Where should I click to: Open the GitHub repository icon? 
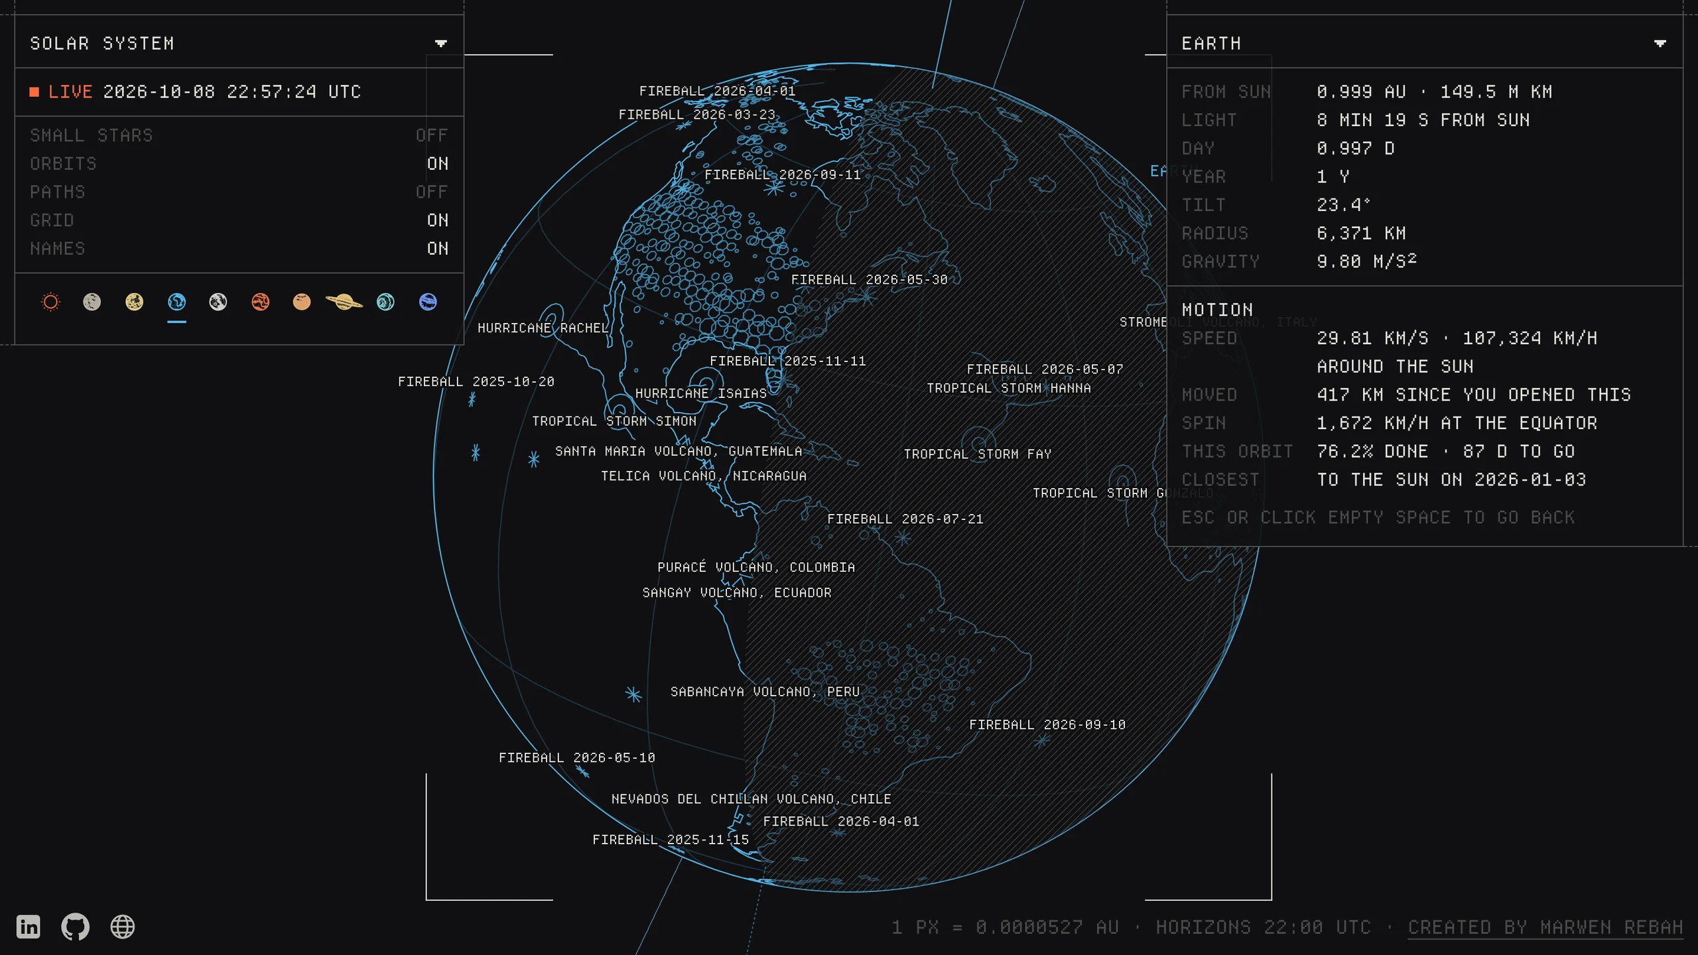(76, 926)
